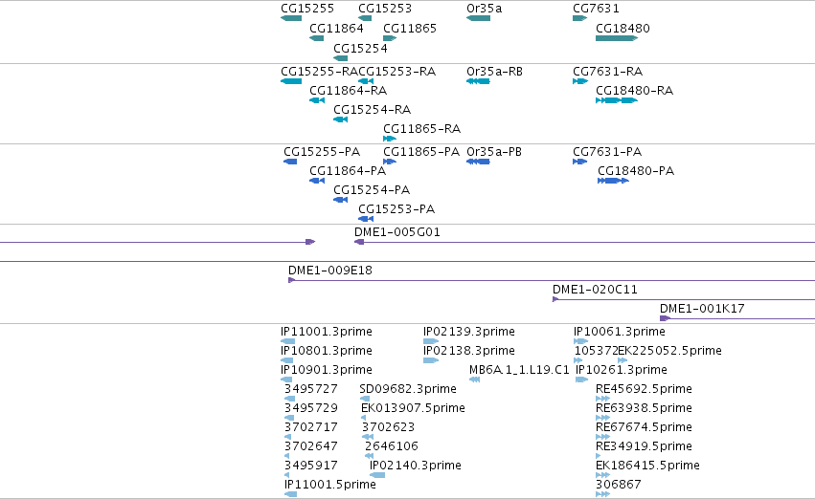The width and height of the screenshot is (815, 499).
Task: Click the RE67674.5prime EST label
Action: coord(644,427)
